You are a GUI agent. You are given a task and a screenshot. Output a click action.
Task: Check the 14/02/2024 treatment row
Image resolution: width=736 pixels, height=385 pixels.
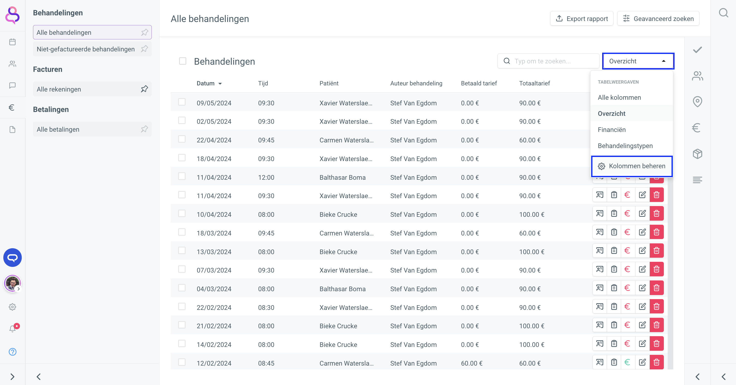[x=182, y=344]
